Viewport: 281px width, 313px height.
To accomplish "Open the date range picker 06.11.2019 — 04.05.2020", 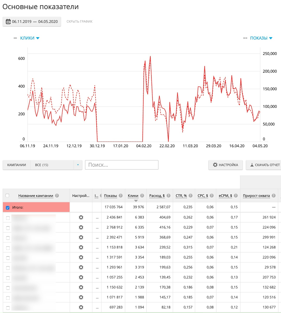I will 32,22.
